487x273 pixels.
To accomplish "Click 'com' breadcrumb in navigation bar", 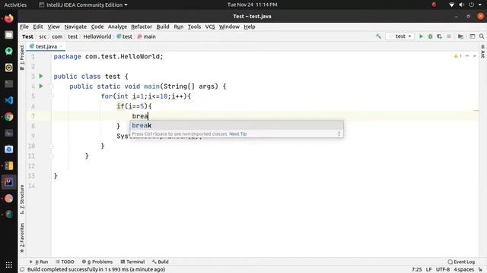I will point(57,36).
